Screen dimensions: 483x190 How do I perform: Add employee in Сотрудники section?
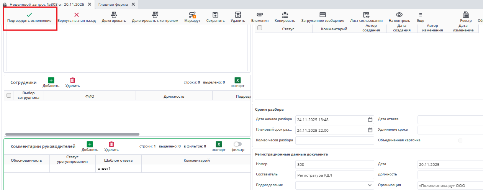click(51, 82)
